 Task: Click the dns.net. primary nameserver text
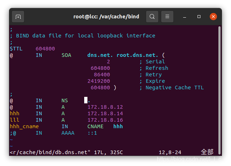100,55
